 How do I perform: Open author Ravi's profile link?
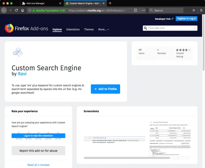coord(22,74)
